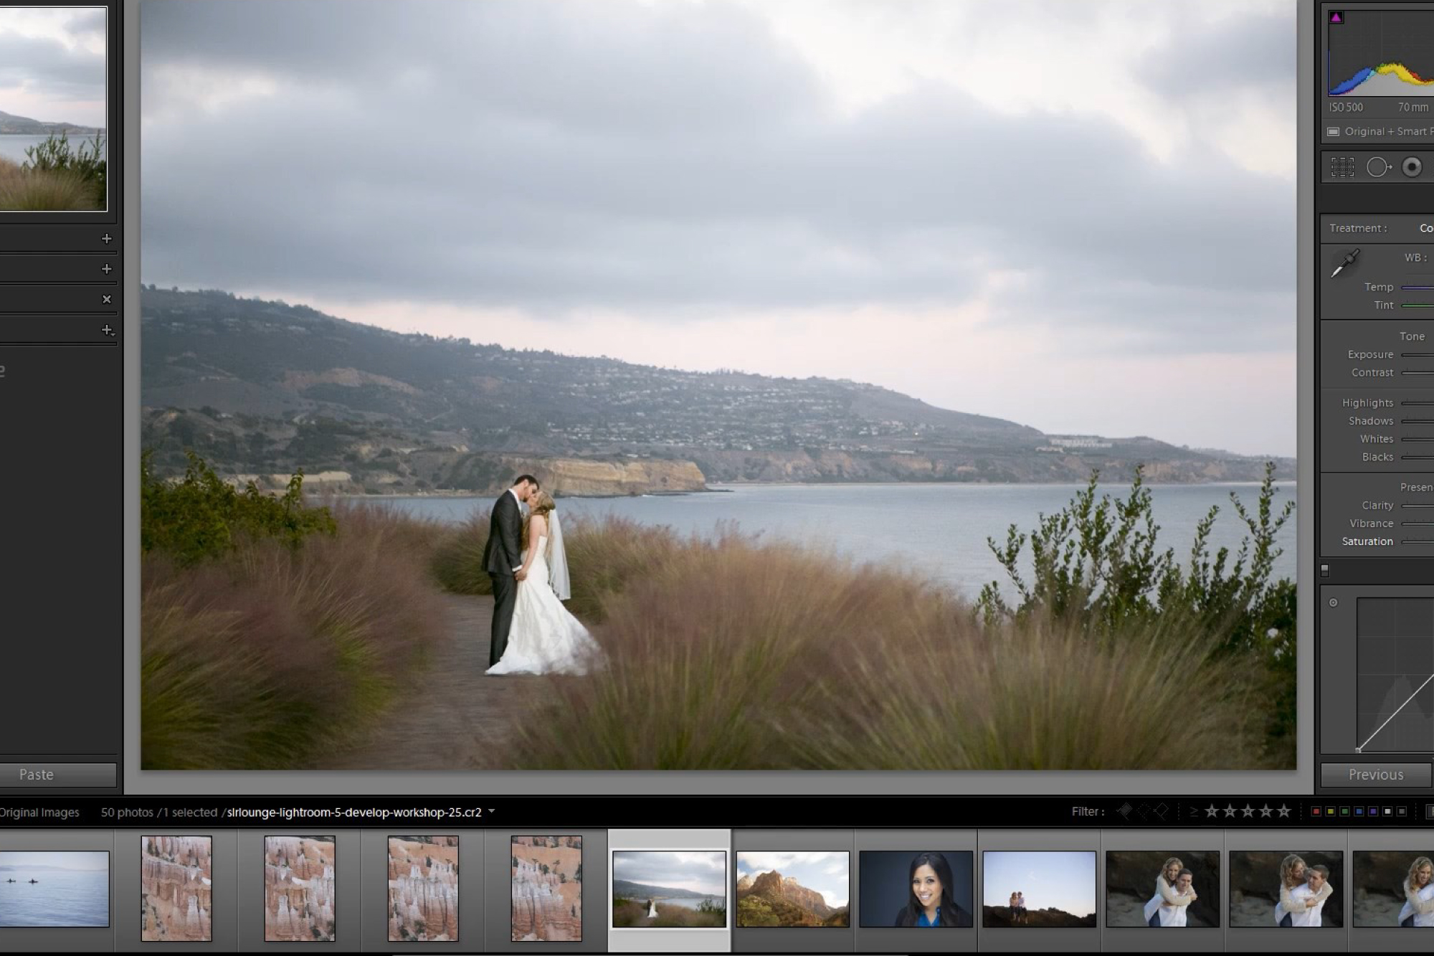Click the 'Filter :' label
The height and width of the screenshot is (956, 1434).
(1088, 811)
